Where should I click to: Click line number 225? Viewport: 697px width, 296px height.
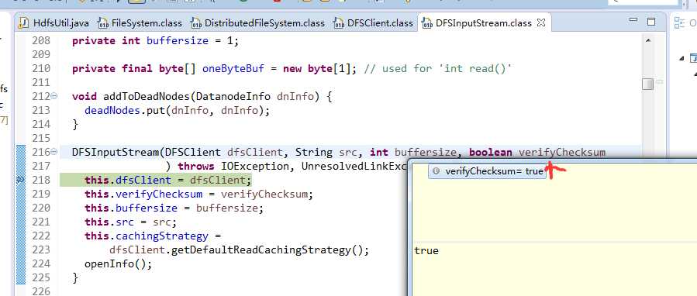coord(41,277)
